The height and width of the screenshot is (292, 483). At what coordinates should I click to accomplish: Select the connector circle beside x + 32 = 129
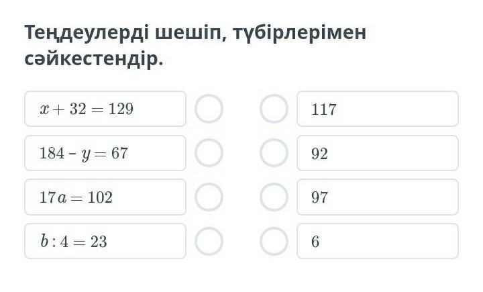tap(209, 109)
